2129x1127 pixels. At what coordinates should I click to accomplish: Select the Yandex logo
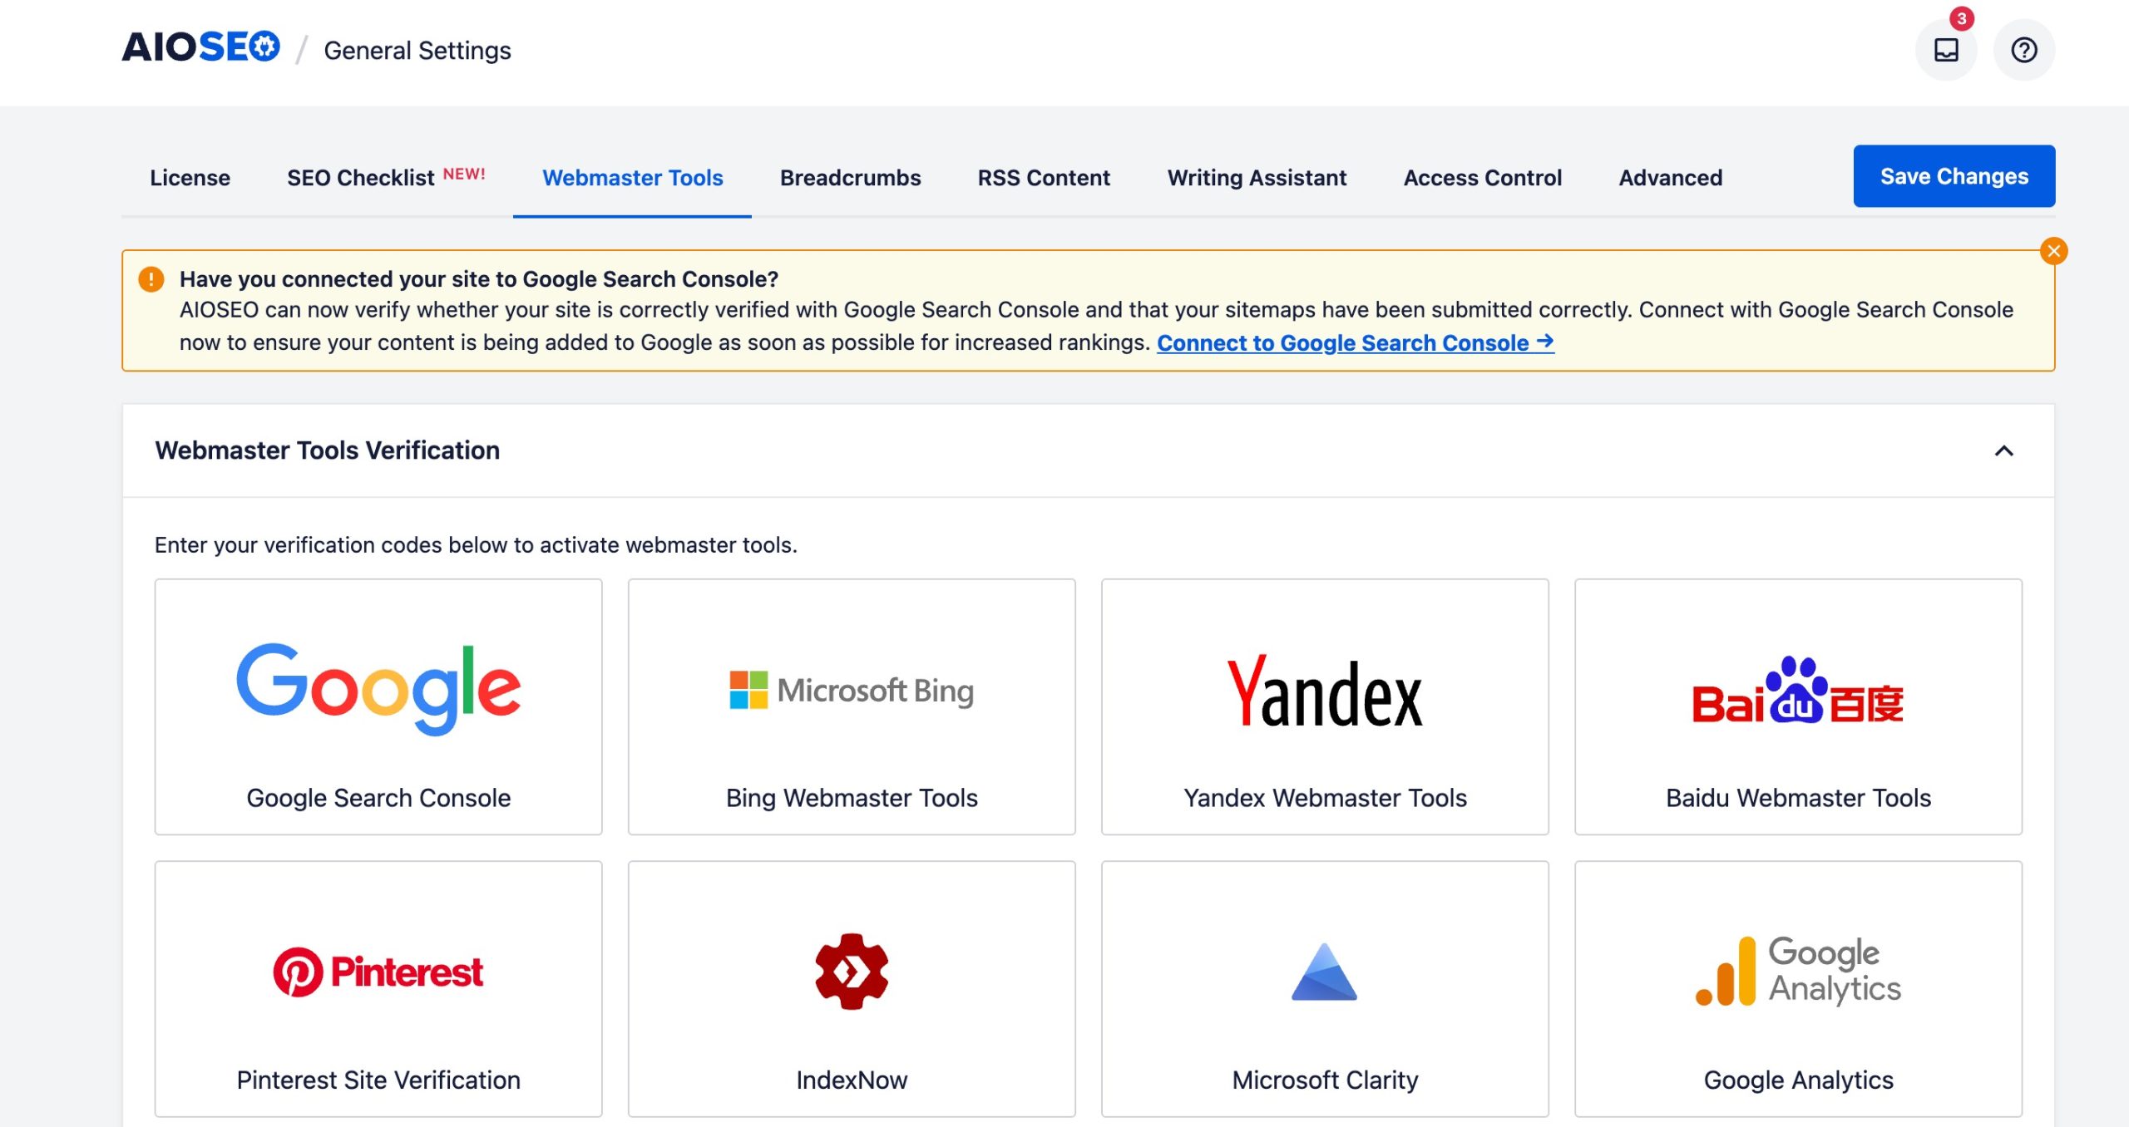[x=1325, y=691]
